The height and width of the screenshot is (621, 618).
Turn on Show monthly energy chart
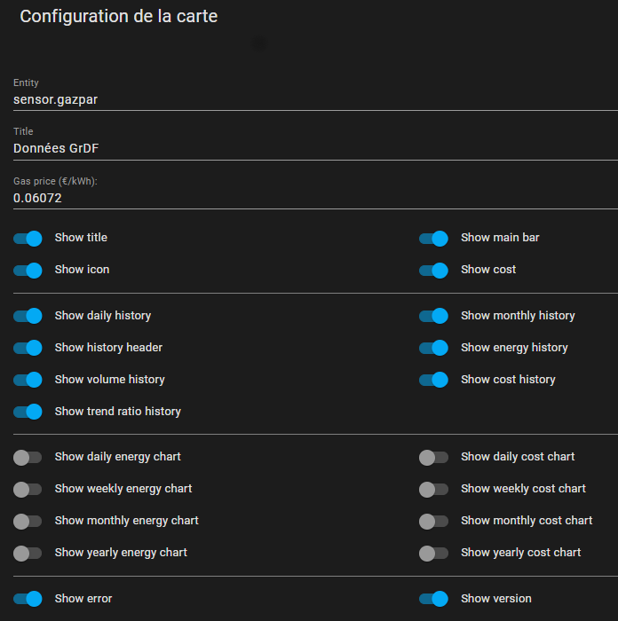[x=28, y=522]
